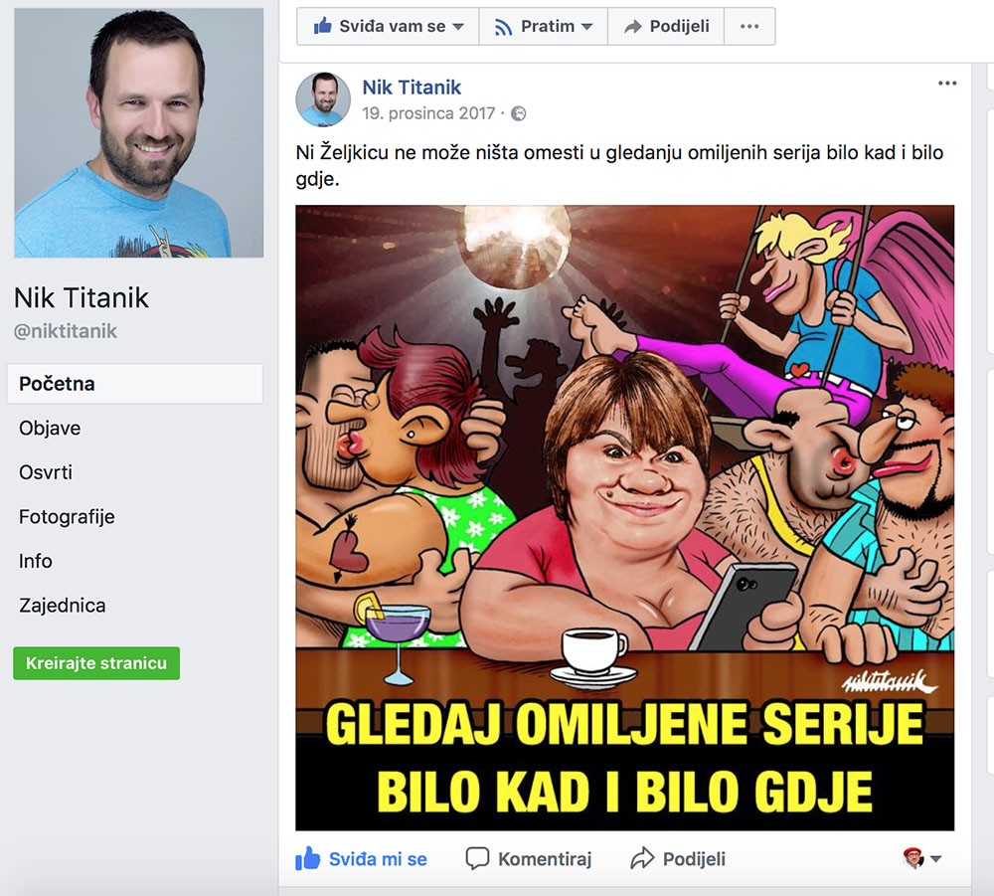Click the share arrow icon below post
Image resolution: width=994 pixels, height=896 pixels.
pyautogui.click(x=642, y=858)
